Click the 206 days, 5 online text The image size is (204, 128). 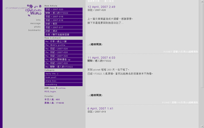[55, 88]
